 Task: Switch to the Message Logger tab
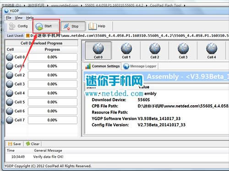(x=140, y=66)
